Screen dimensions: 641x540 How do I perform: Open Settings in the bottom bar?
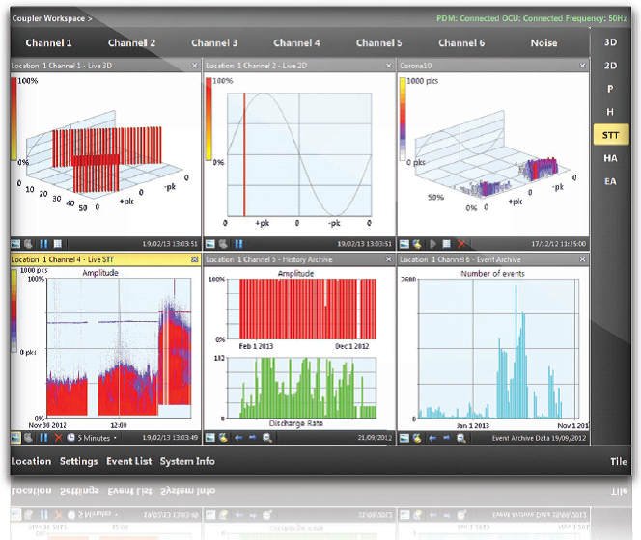78,461
